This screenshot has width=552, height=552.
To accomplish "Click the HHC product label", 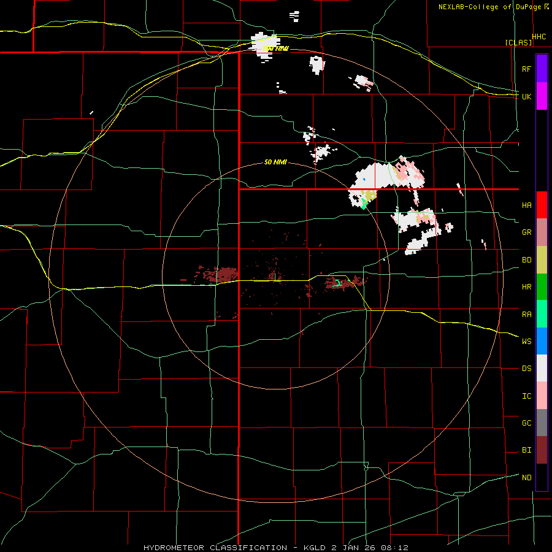I will [x=539, y=37].
